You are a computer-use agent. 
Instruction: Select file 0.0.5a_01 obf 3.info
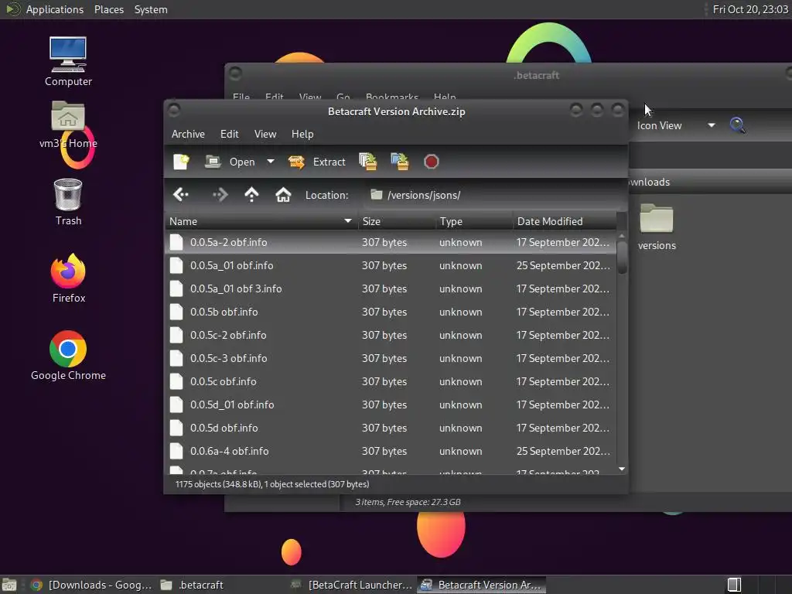click(x=391, y=289)
